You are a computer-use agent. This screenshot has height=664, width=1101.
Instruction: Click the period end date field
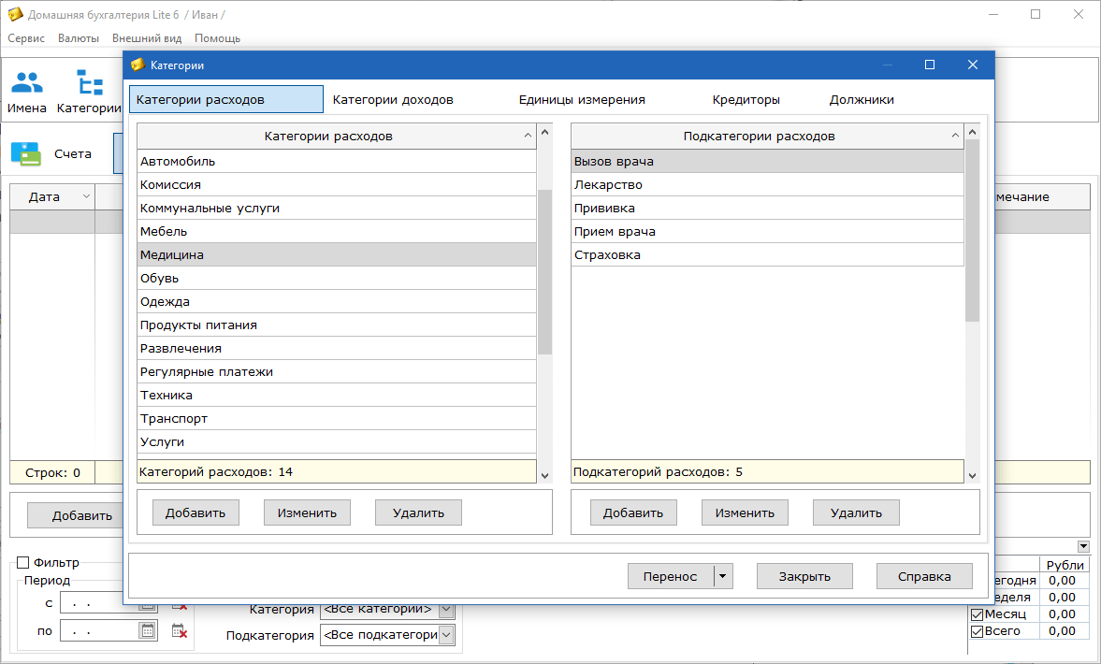98,631
